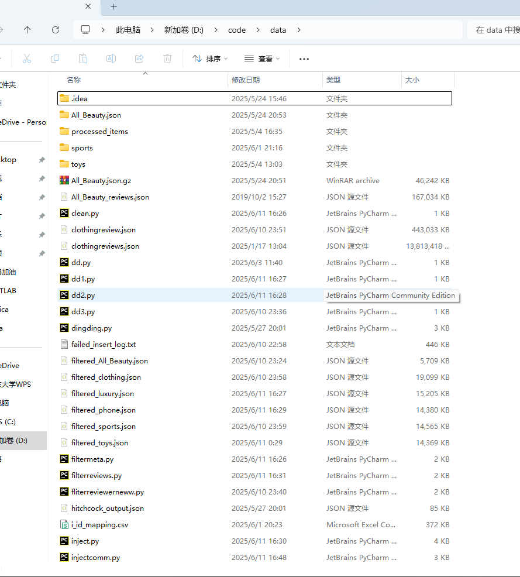
Task: Select the clean.py PyCharm icon
Action: point(64,213)
